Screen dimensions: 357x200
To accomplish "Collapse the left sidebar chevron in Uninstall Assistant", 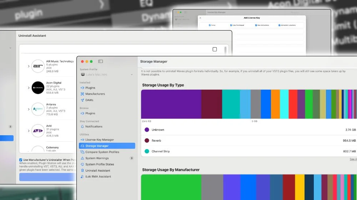I will point(10,48).
